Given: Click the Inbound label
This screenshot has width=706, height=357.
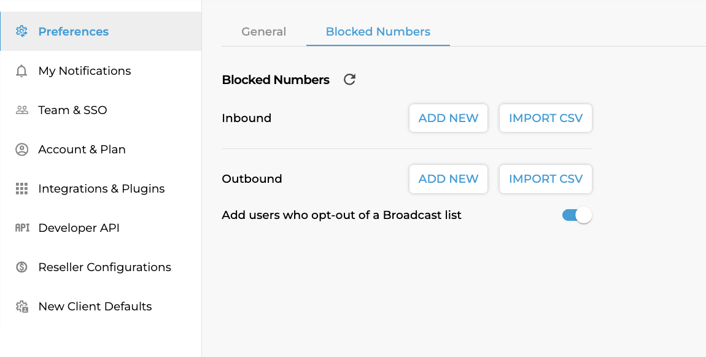Looking at the screenshot, I should click(x=246, y=118).
